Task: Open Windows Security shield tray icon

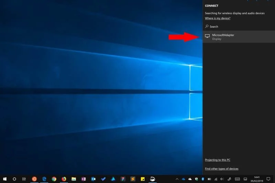Action: coord(196,179)
